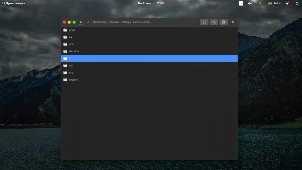Click folder icon next to org

pyautogui.click(x=65, y=73)
